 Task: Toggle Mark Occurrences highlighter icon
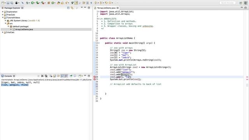tap(76, 3)
